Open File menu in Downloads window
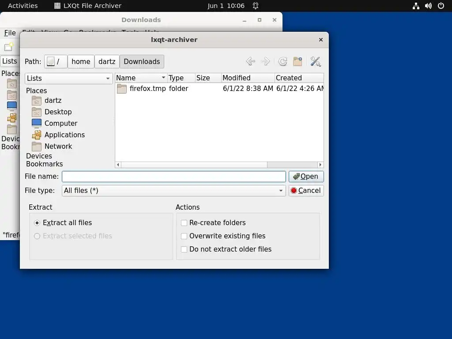 click(10, 33)
